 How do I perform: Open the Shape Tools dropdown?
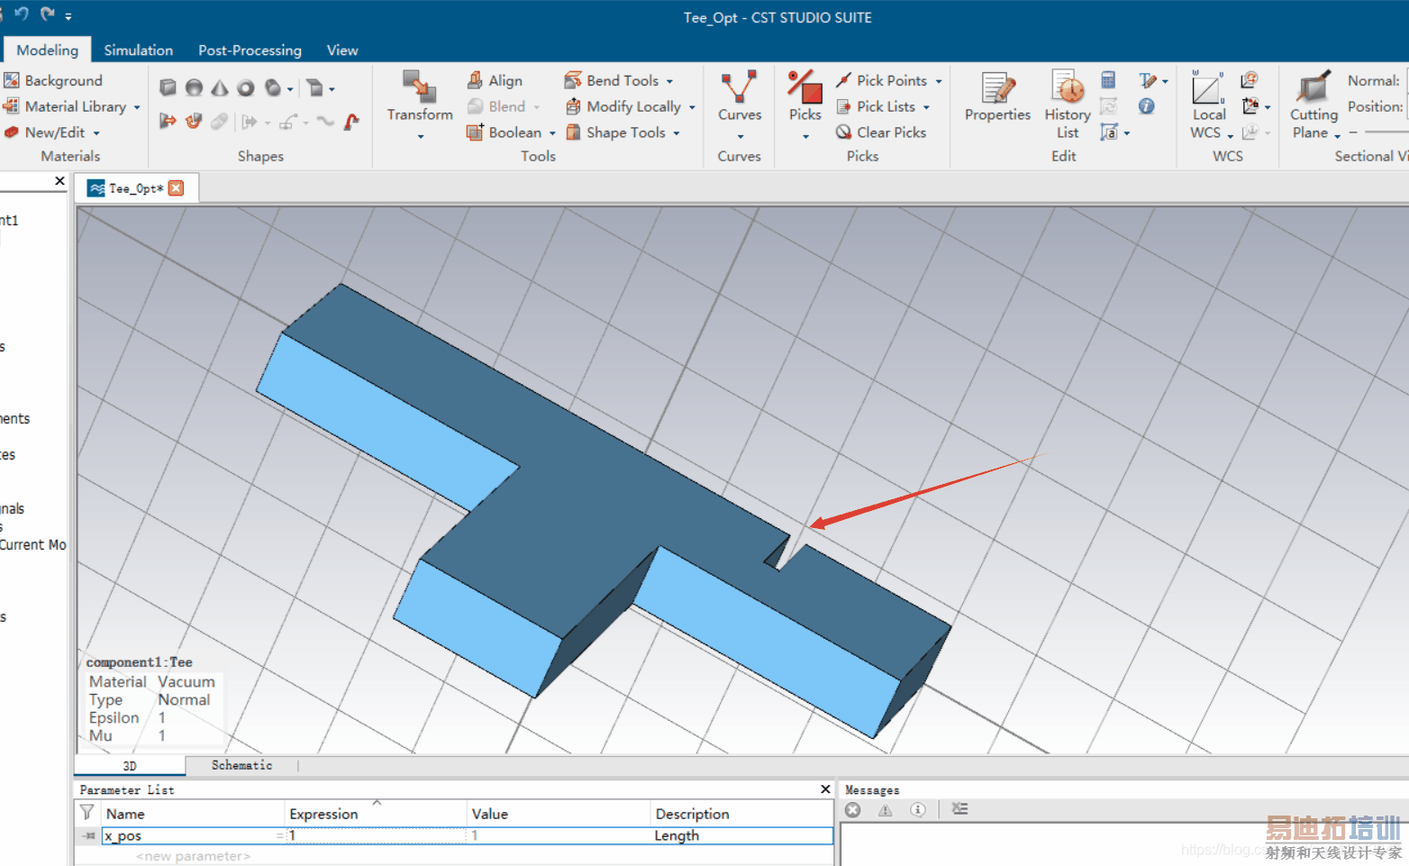point(677,133)
